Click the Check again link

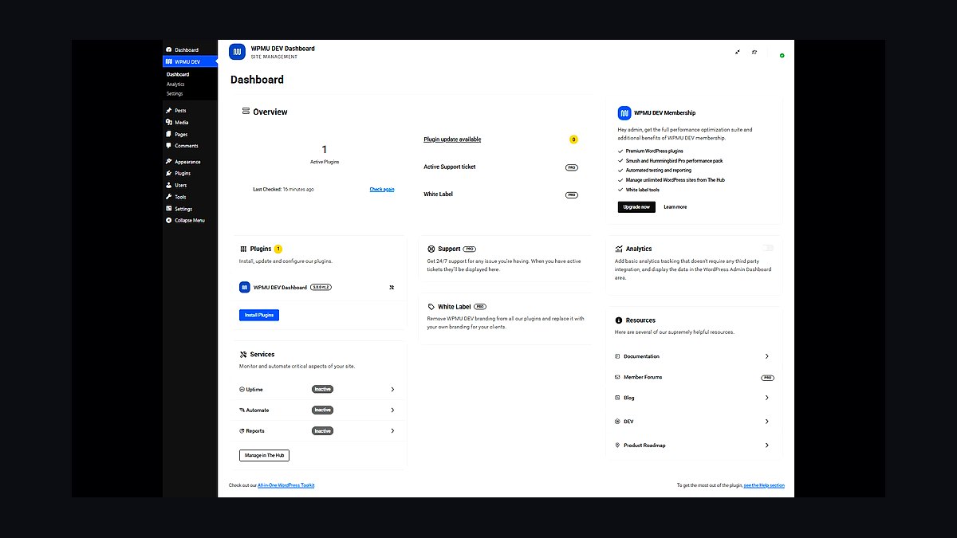click(382, 190)
